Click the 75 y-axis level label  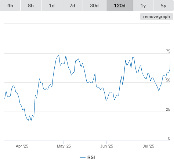168,51
